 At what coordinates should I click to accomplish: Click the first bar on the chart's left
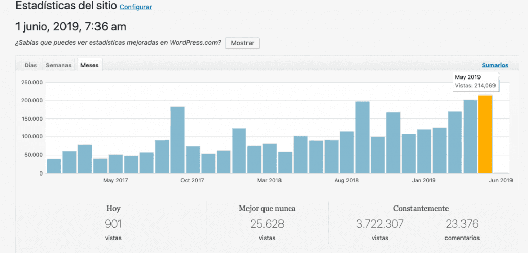54,166
